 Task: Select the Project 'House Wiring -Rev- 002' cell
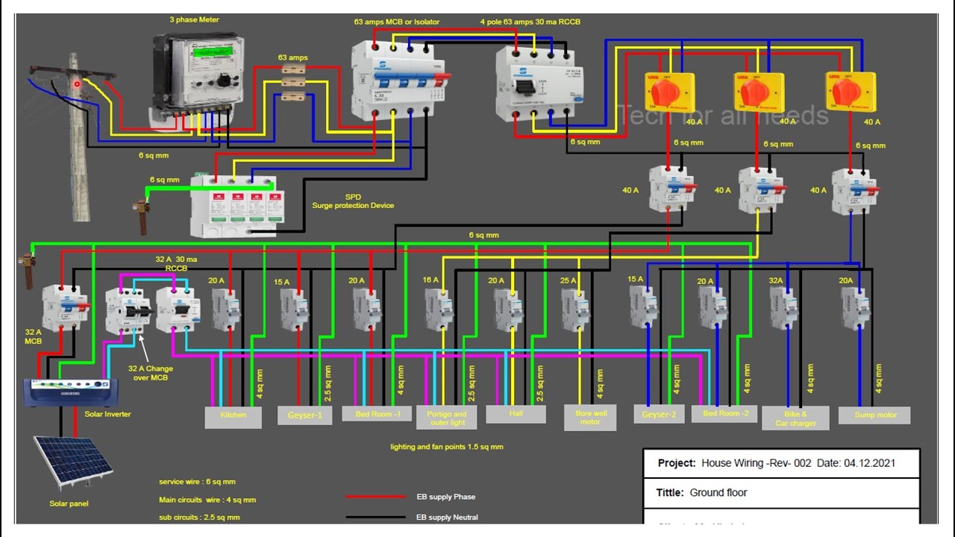[782, 463]
